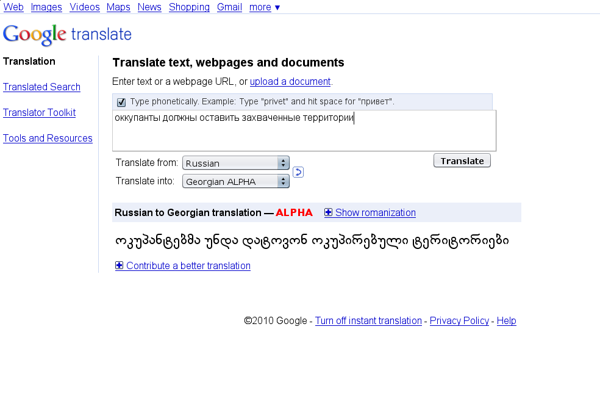This screenshot has width=600, height=404.
Task: Expand the more menu in top bar
Action: click(265, 7)
